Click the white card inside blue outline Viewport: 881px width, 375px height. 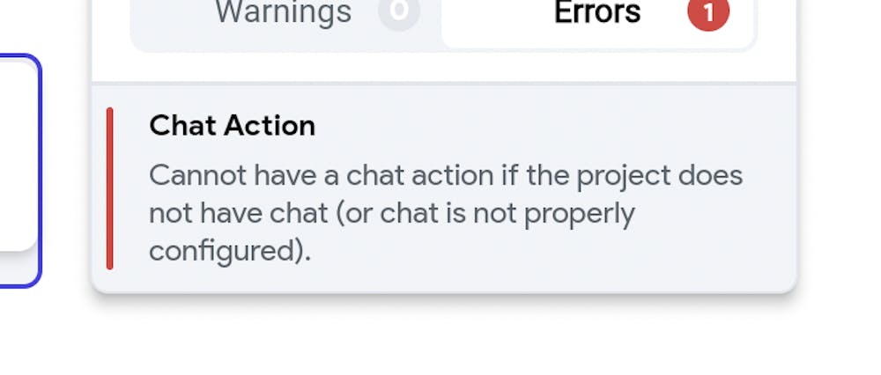18,156
